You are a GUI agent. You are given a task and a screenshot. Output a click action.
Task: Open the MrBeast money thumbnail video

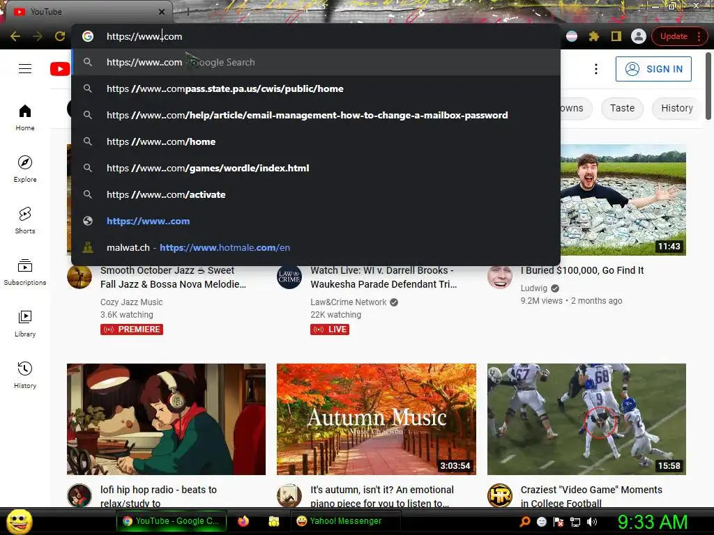[x=623, y=200]
